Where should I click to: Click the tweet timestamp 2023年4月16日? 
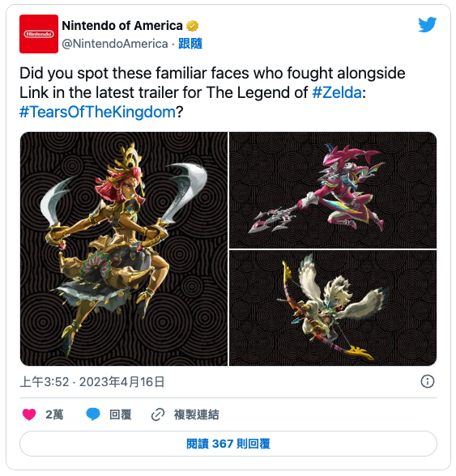click(x=121, y=382)
